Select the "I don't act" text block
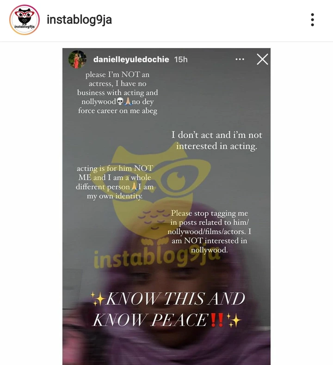 click(x=217, y=140)
